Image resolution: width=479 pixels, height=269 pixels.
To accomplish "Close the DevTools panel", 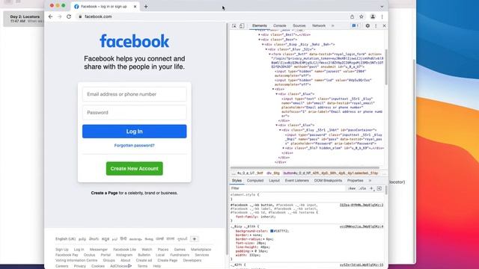I will tap(384, 26).
